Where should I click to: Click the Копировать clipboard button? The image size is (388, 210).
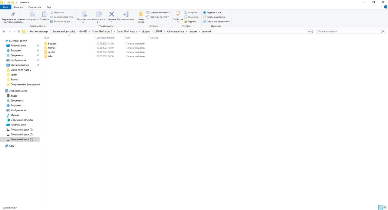pyautogui.click(x=32, y=16)
